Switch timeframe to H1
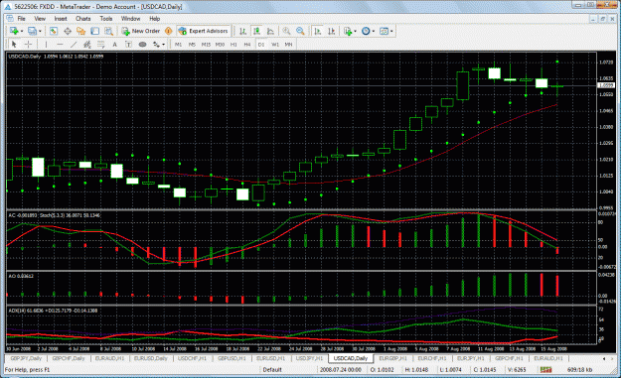The image size is (621, 378). coord(233,45)
